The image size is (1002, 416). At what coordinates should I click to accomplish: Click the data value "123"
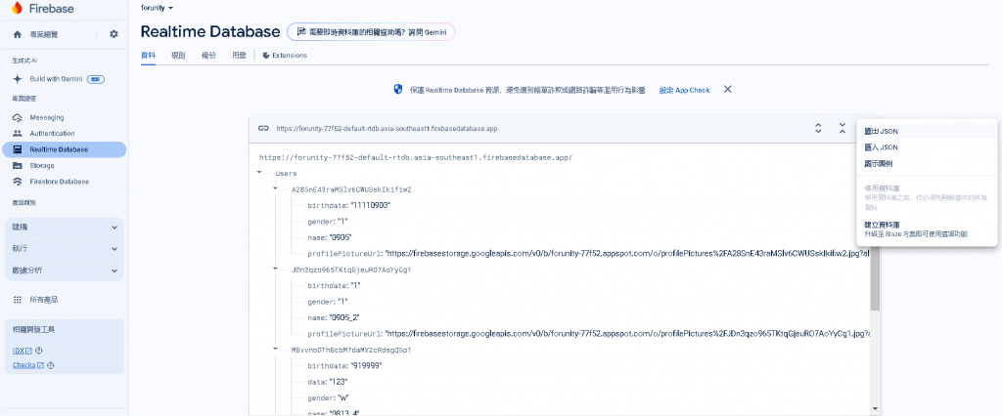tap(338, 382)
